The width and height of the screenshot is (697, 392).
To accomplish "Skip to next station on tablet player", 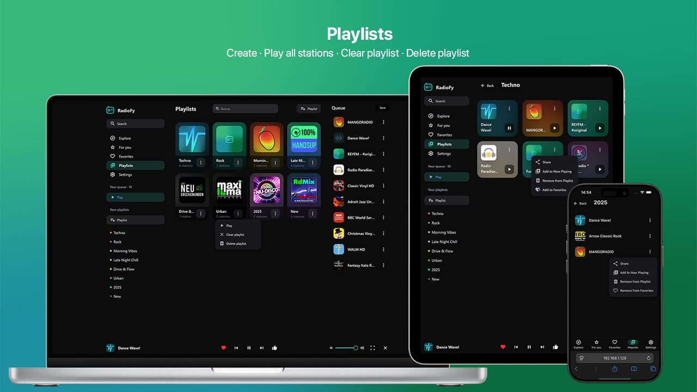I will coord(542,347).
